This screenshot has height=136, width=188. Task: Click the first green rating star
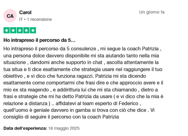coord(7,30)
